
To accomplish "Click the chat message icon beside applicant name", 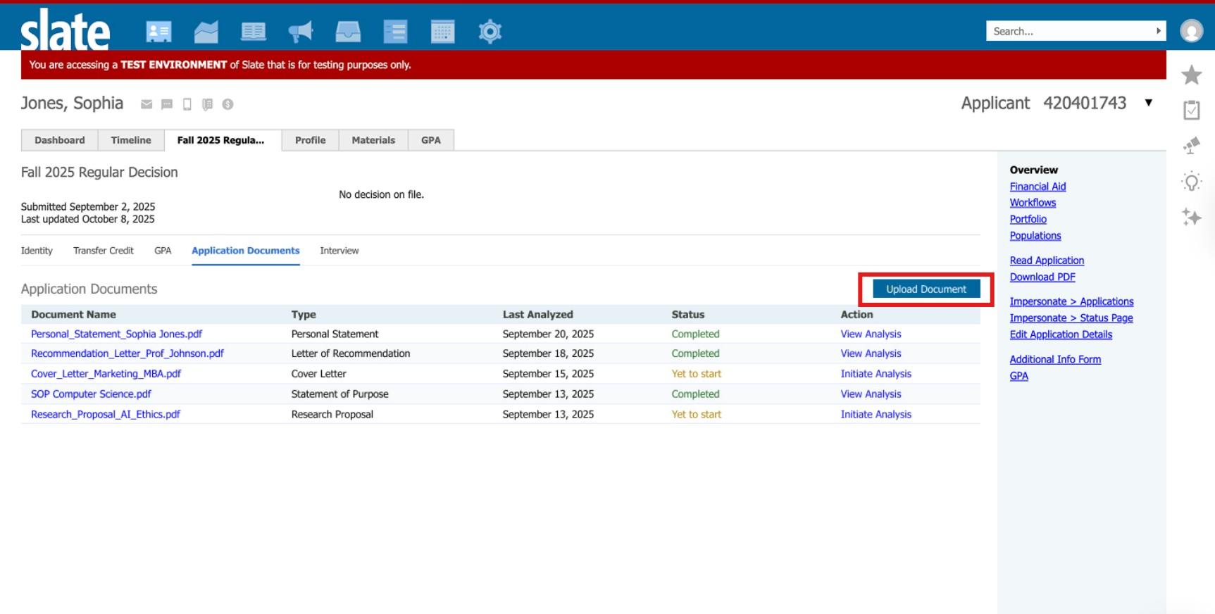I will [x=167, y=104].
